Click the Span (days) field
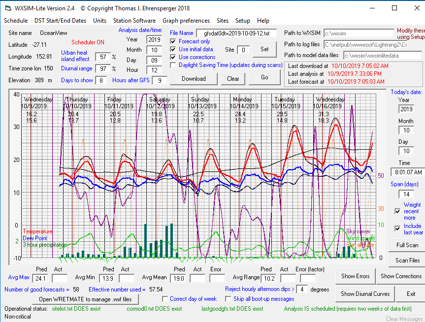 pyautogui.click(x=406, y=194)
